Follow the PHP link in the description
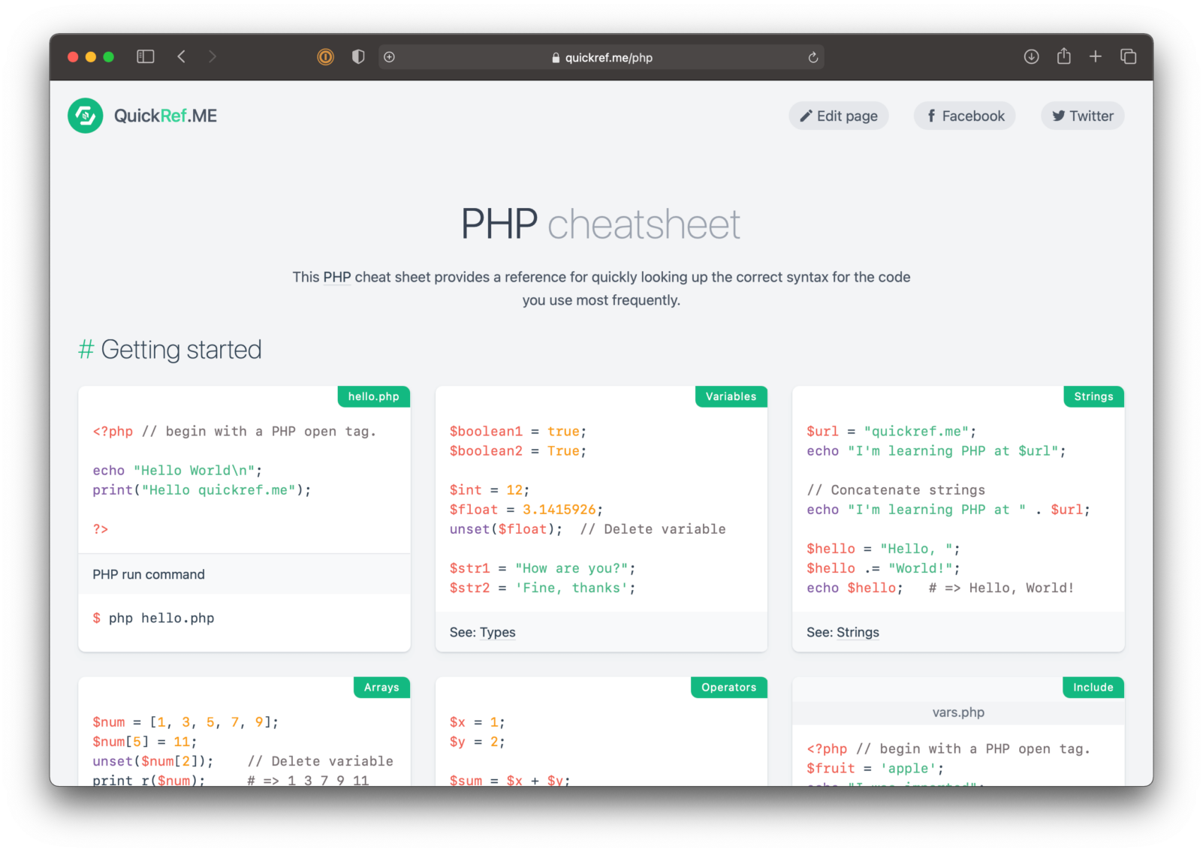 (x=337, y=277)
